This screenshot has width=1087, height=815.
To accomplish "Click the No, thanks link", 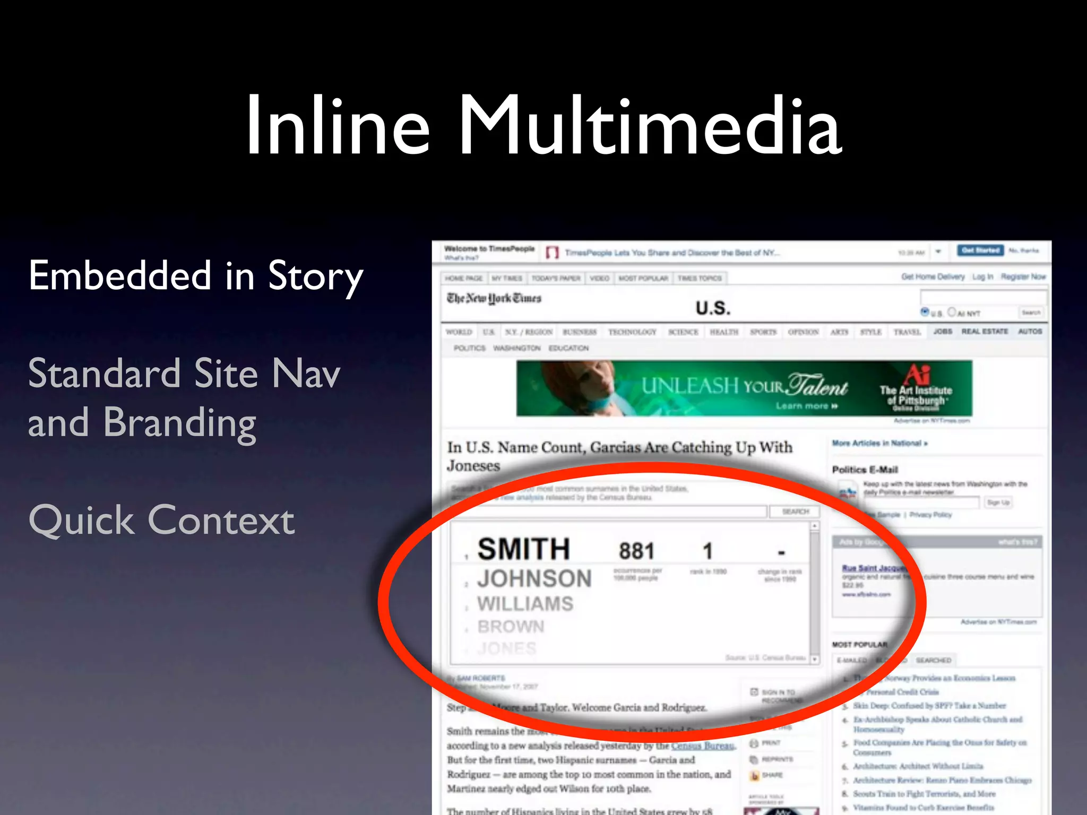I will click(1024, 250).
